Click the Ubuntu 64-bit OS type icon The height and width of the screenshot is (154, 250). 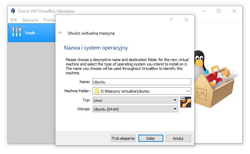(x=186, y=102)
